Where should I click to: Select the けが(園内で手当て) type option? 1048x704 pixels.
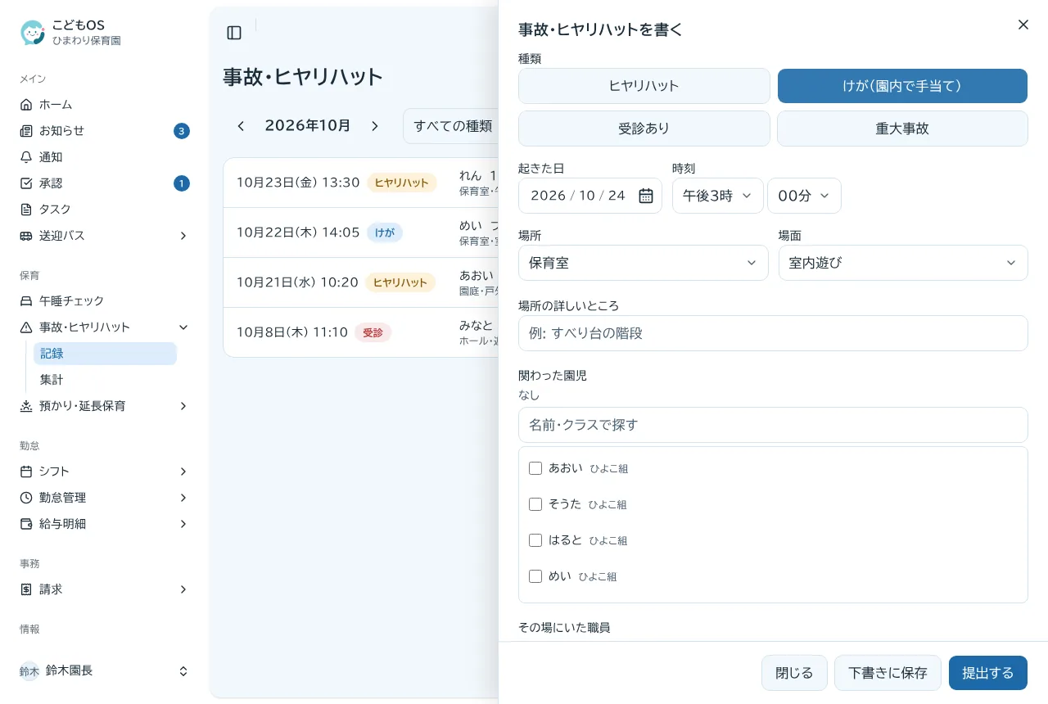click(902, 86)
